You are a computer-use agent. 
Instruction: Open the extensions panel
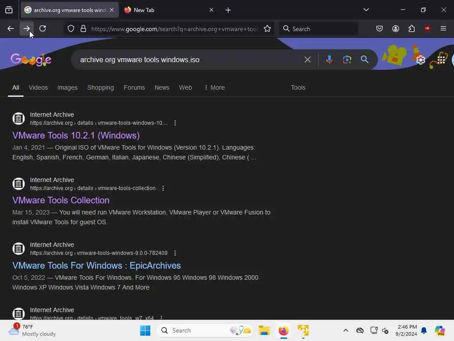tap(411, 28)
